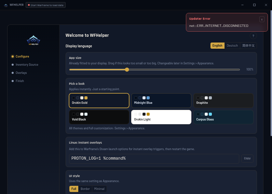Maximize the WFHelper window
The width and height of the screenshot is (272, 194).
(254, 5)
